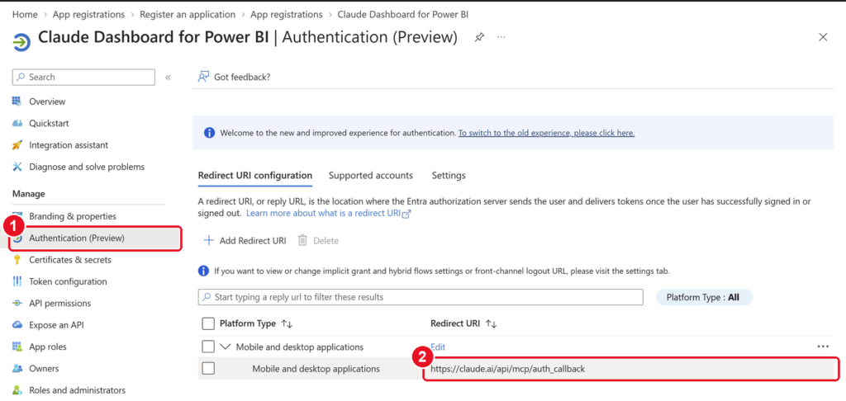846x401 pixels.
Task: Click the Expose an API cloud icon
Action: click(17, 325)
